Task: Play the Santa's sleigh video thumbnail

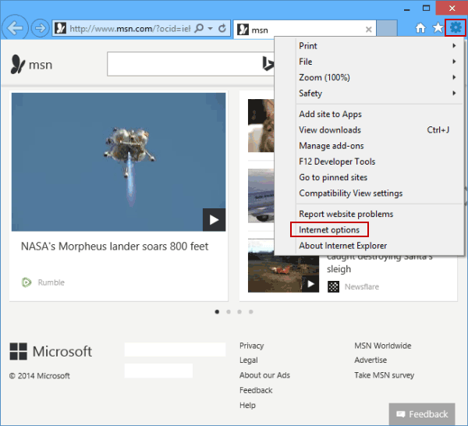Action: pos(283,265)
